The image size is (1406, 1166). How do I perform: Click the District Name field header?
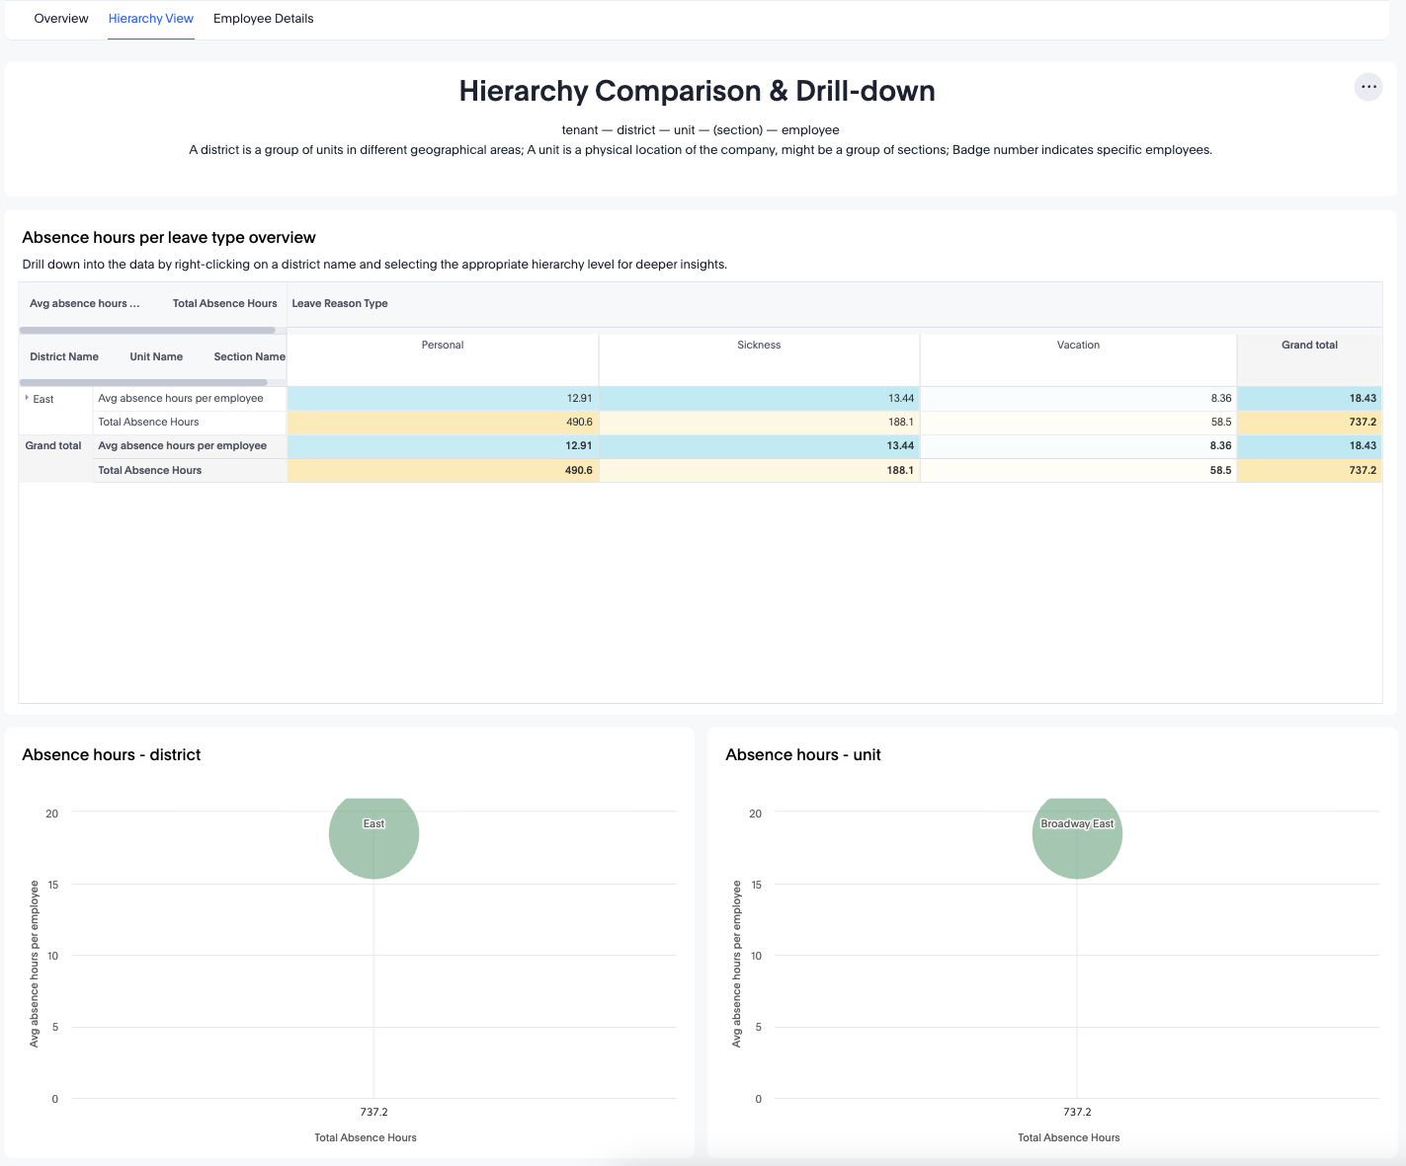[64, 357]
